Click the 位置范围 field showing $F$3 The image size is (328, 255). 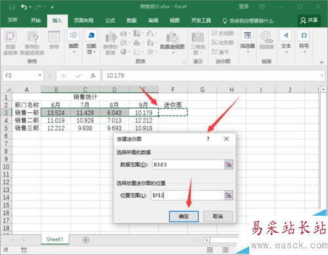(x=188, y=195)
